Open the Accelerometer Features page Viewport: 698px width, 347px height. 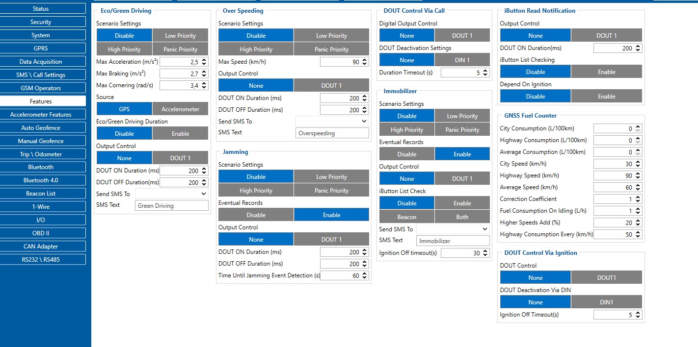[41, 114]
